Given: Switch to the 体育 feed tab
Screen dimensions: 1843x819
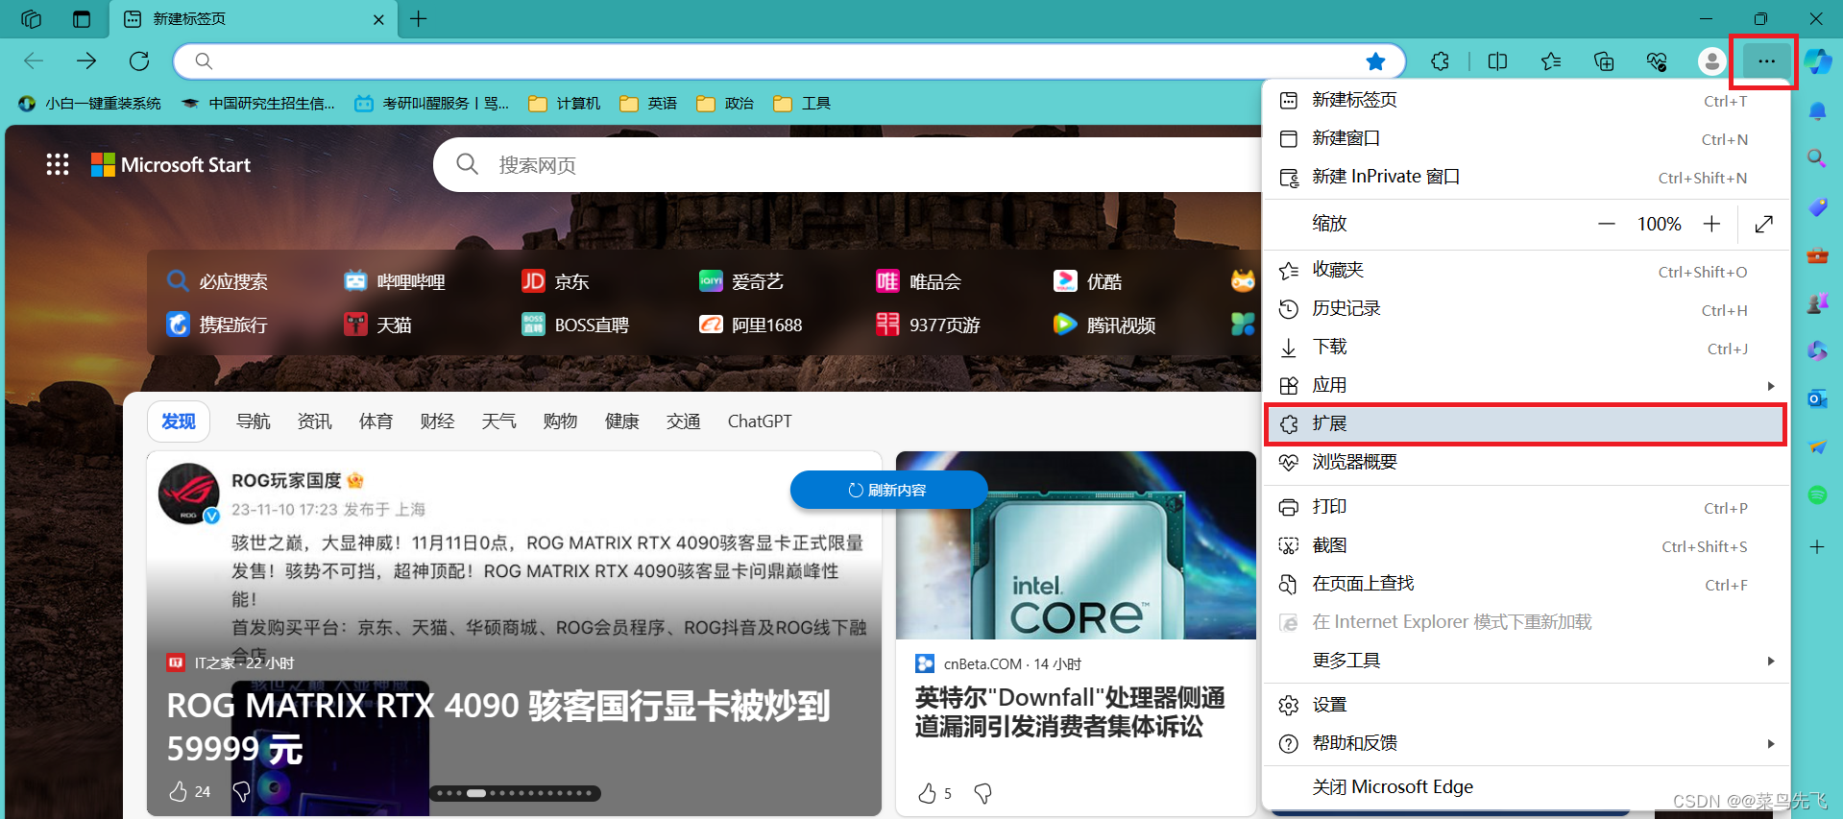Looking at the screenshot, I should pyautogui.click(x=376, y=422).
